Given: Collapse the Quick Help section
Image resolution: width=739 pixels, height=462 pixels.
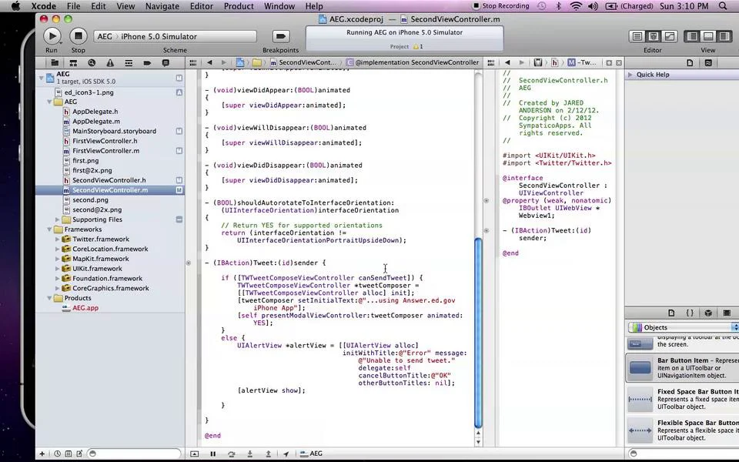Looking at the screenshot, I should point(630,75).
